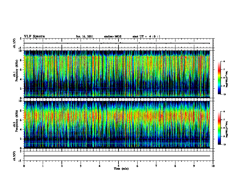Click the '10' kHz tick of ch.2 frequency axis
240x186 pixels.
(20, 101)
